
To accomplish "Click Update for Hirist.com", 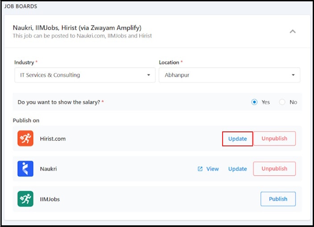I will coord(237,139).
